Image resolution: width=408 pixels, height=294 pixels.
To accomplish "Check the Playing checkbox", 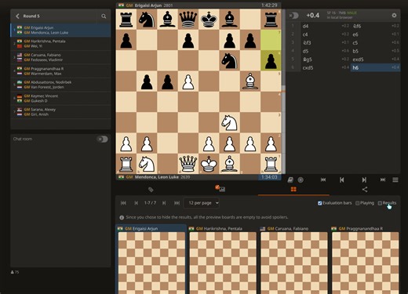I will 358,203.
